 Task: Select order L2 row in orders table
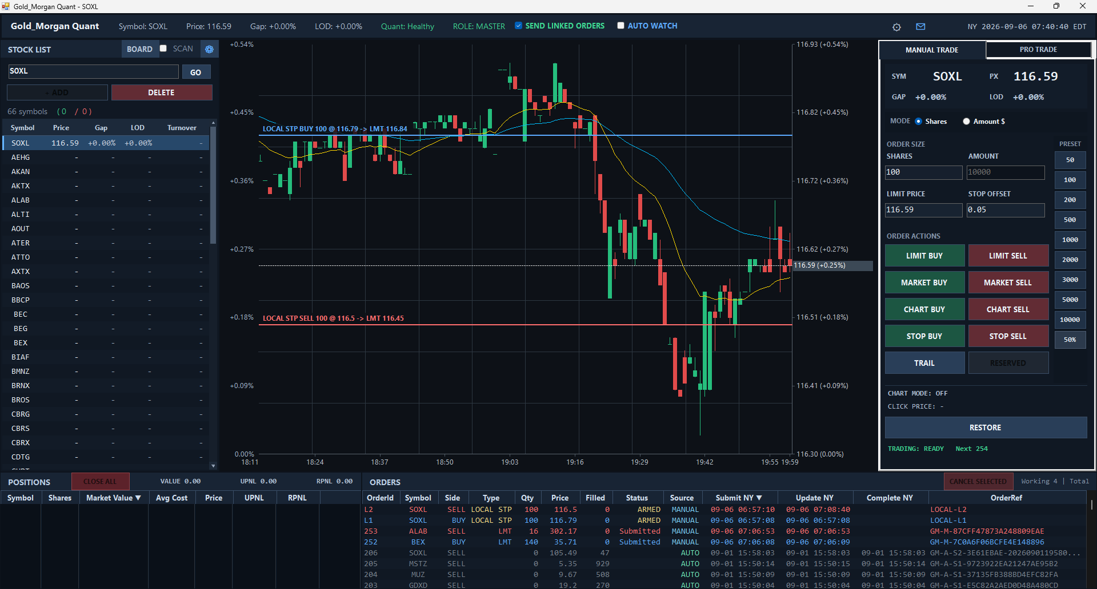[x=724, y=510]
